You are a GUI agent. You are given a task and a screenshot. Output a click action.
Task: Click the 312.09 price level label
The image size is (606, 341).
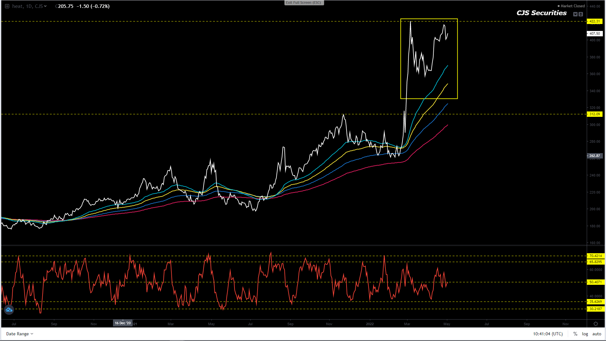595,114
